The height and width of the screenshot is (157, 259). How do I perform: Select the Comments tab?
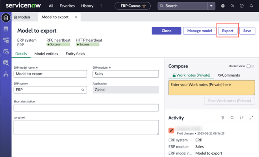point(229,75)
